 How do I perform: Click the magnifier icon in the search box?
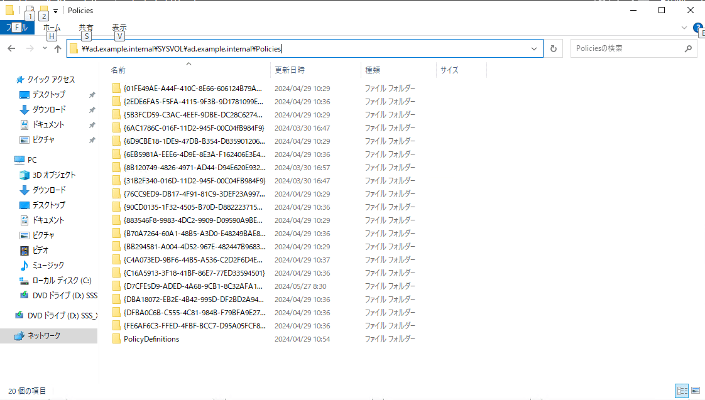point(689,48)
